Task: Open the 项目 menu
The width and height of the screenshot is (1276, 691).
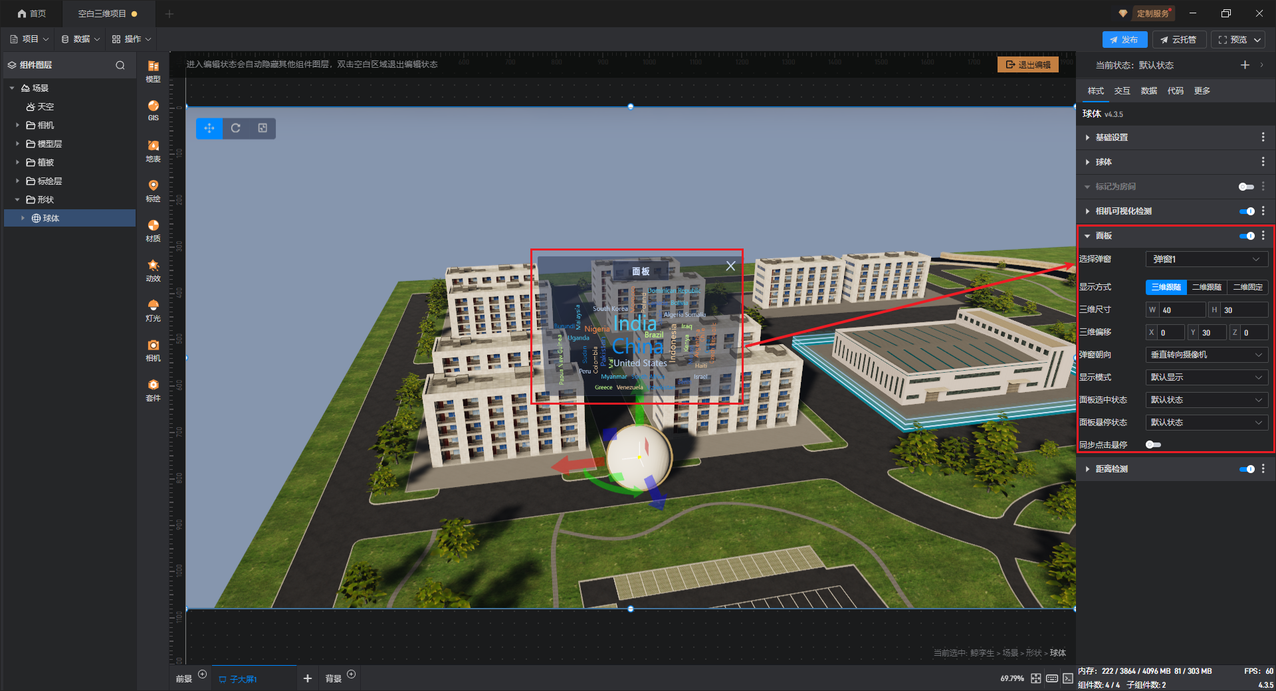Action: [29, 39]
